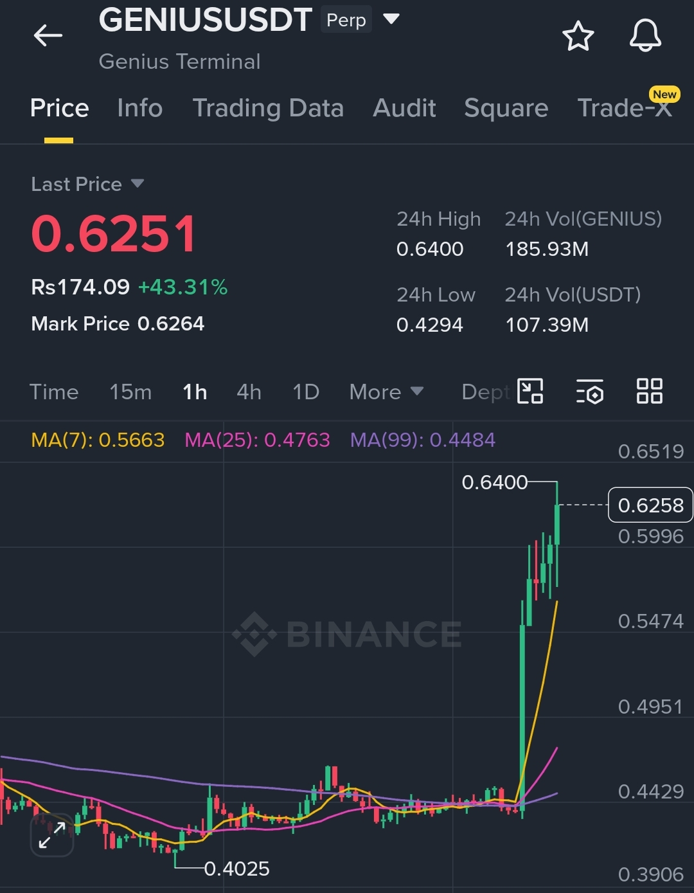694x893 pixels.
Task: Tap the 24h Vol(GENIUS) value 185.93M
Action: point(547,249)
